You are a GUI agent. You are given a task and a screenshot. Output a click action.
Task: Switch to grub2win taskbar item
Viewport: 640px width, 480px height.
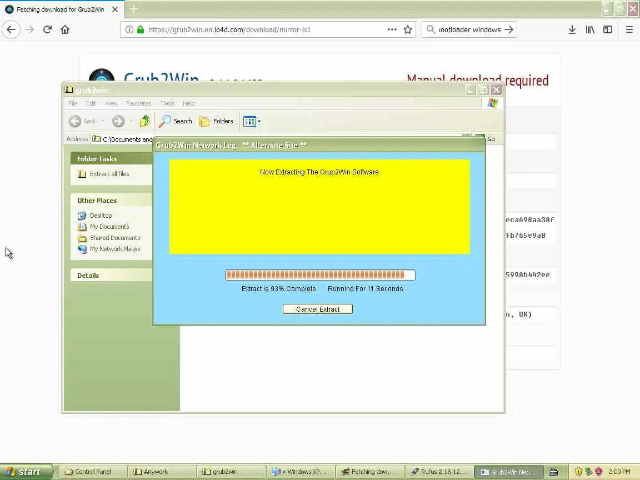pyautogui.click(x=231, y=472)
